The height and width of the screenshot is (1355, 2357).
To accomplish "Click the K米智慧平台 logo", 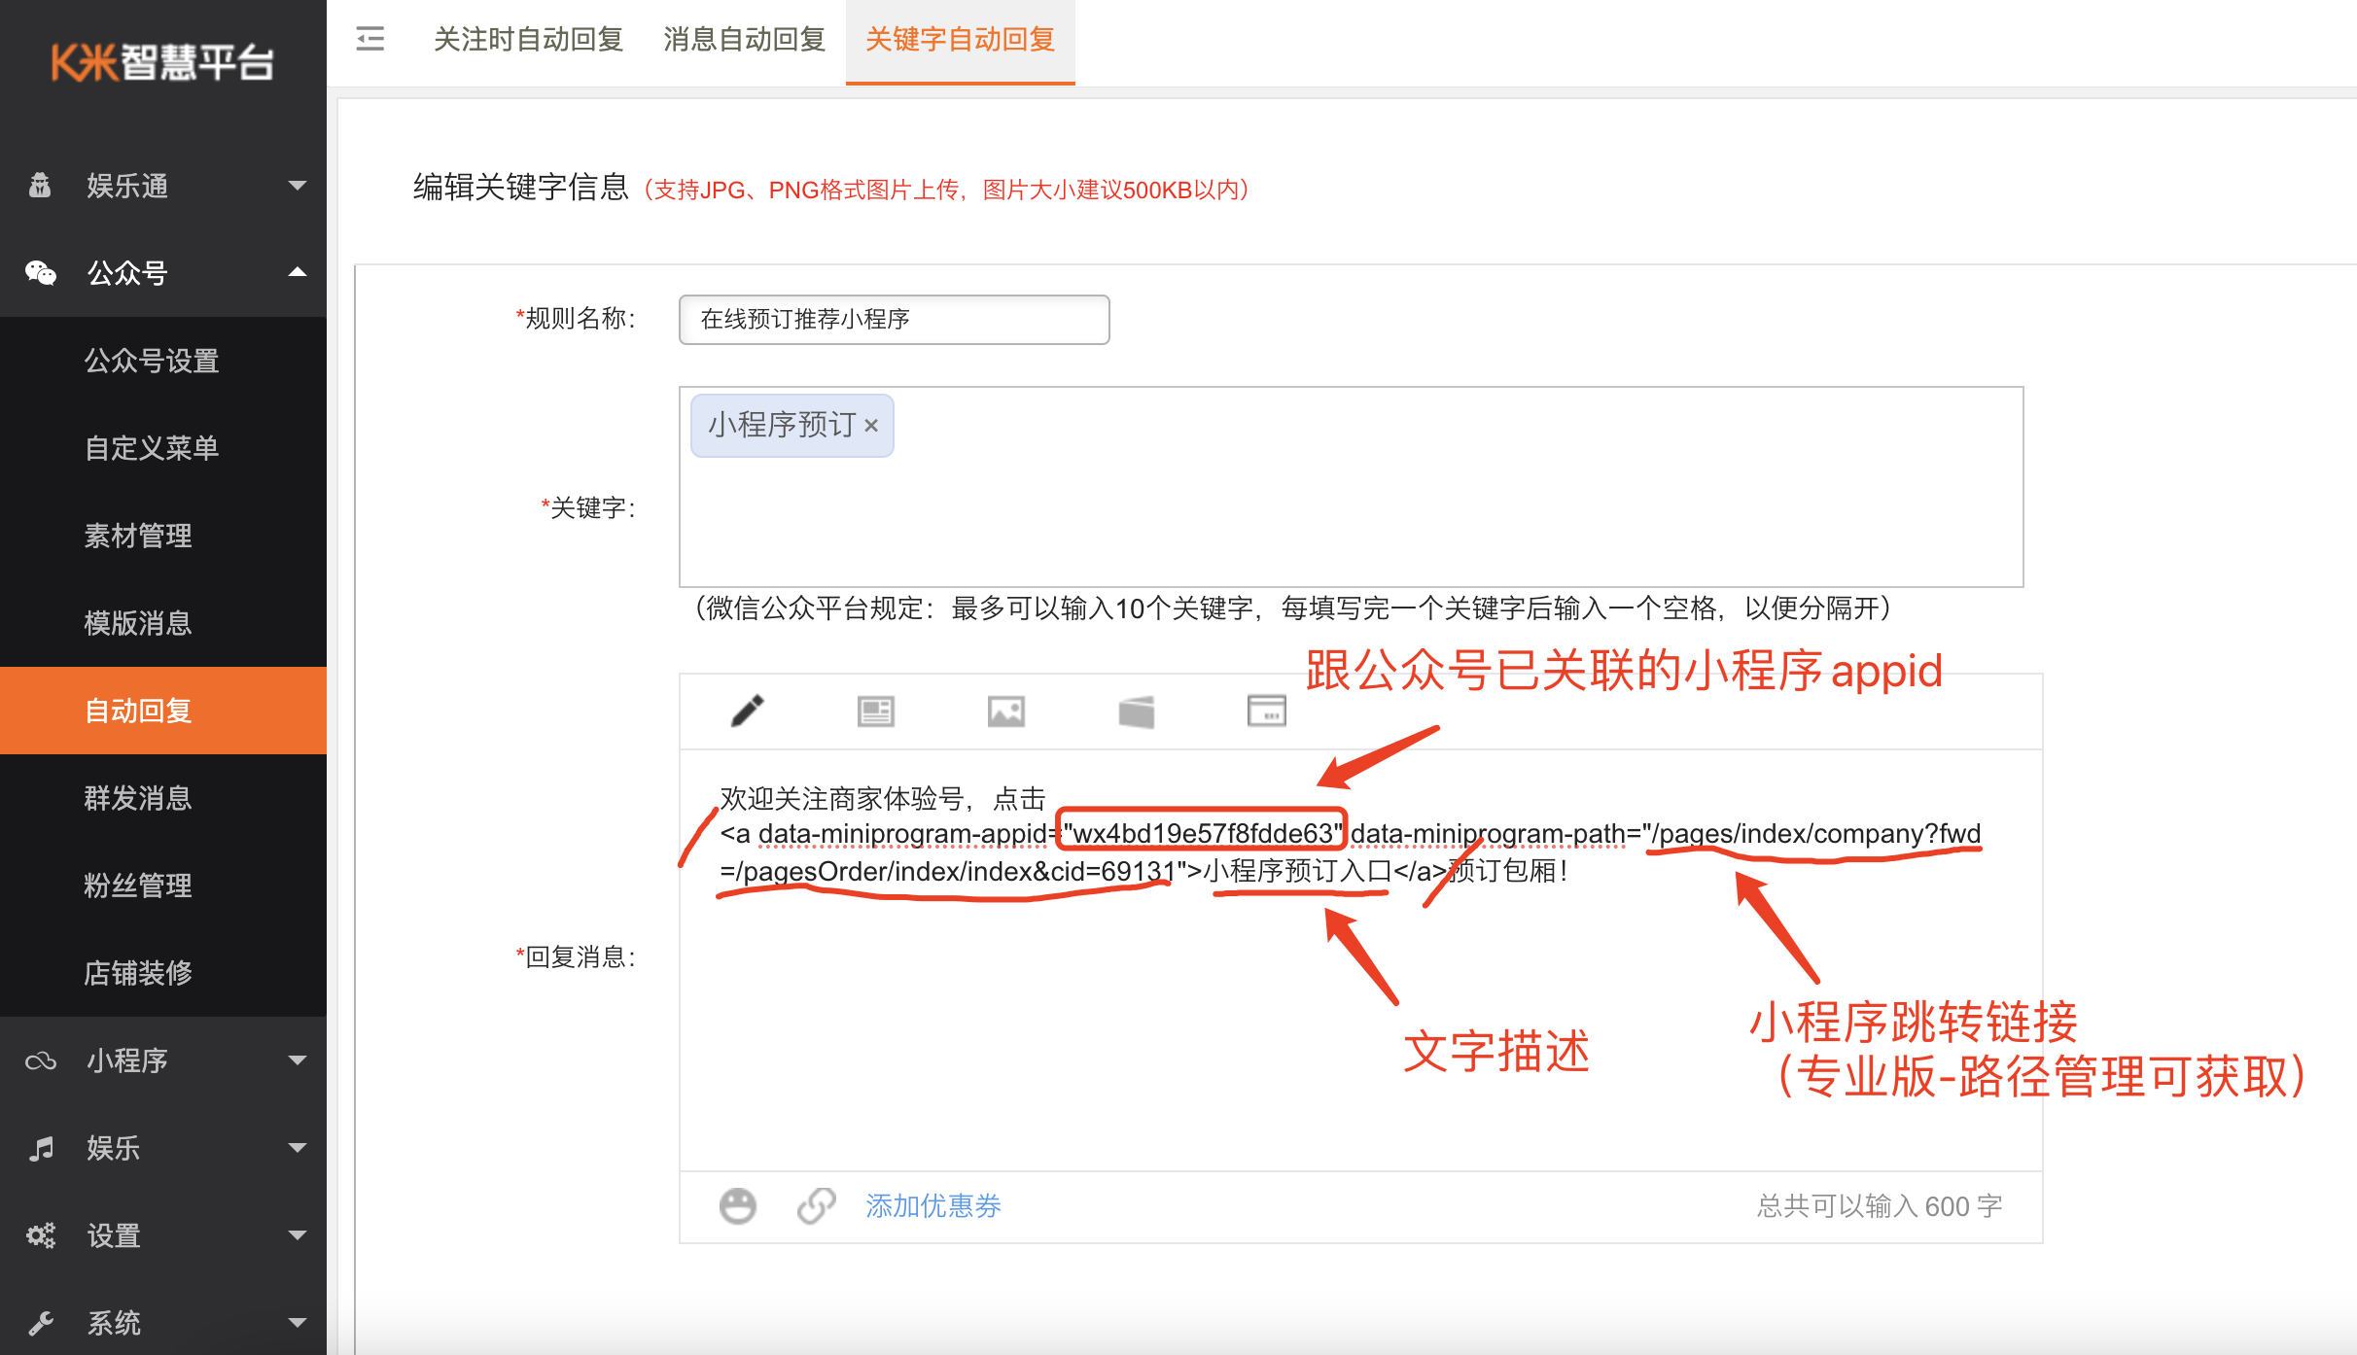I will pyautogui.click(x=162, y=62).
